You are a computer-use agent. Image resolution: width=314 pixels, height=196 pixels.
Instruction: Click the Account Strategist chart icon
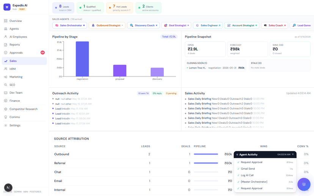[x=229, y=25]
